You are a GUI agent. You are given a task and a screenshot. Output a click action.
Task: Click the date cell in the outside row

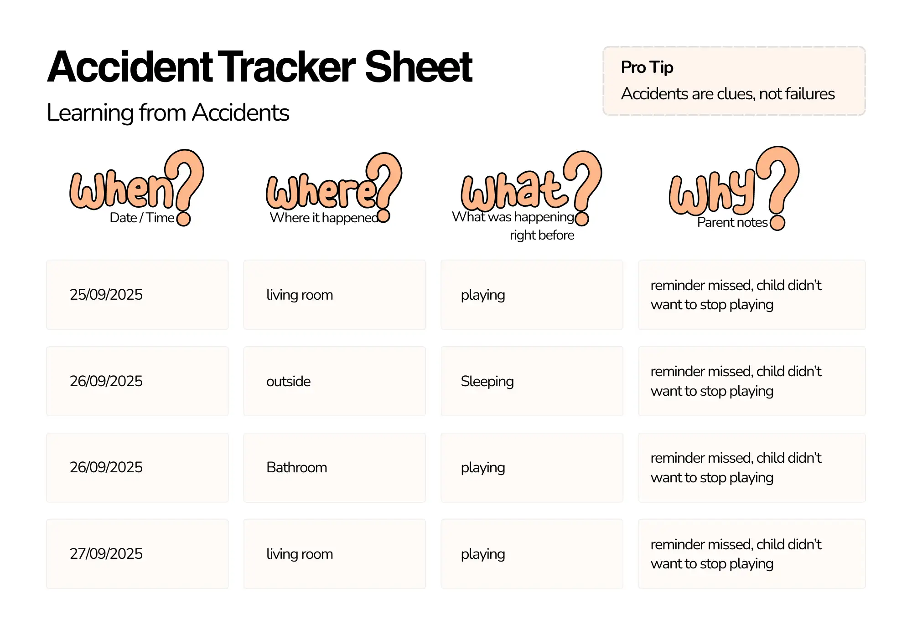pos(137,381)
